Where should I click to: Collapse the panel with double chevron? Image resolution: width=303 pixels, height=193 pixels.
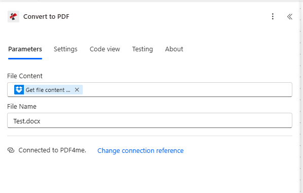[289, 17]
